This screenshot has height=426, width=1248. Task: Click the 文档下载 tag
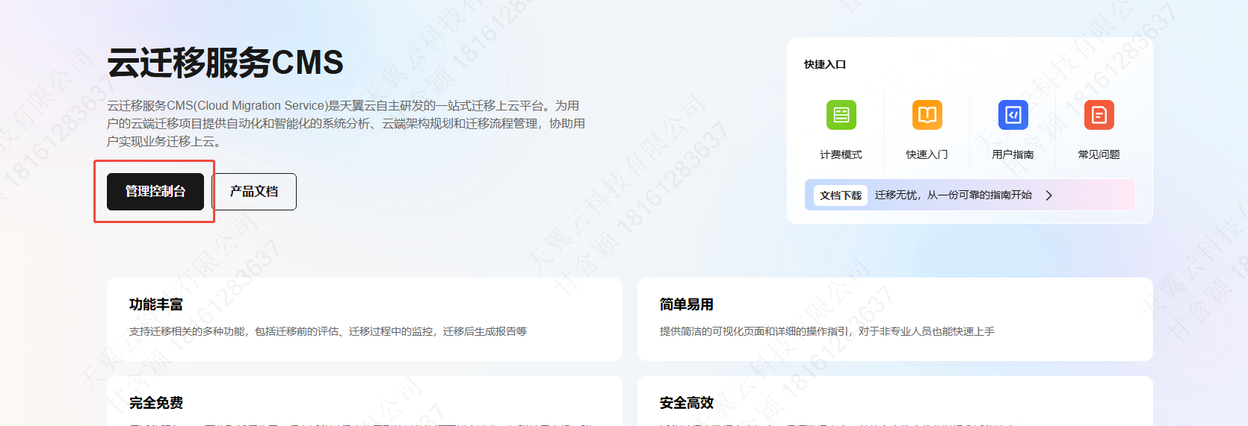pyautogui.click(x=841, y=195)
